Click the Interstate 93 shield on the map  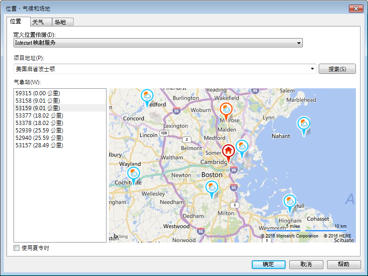coord(234,188)
